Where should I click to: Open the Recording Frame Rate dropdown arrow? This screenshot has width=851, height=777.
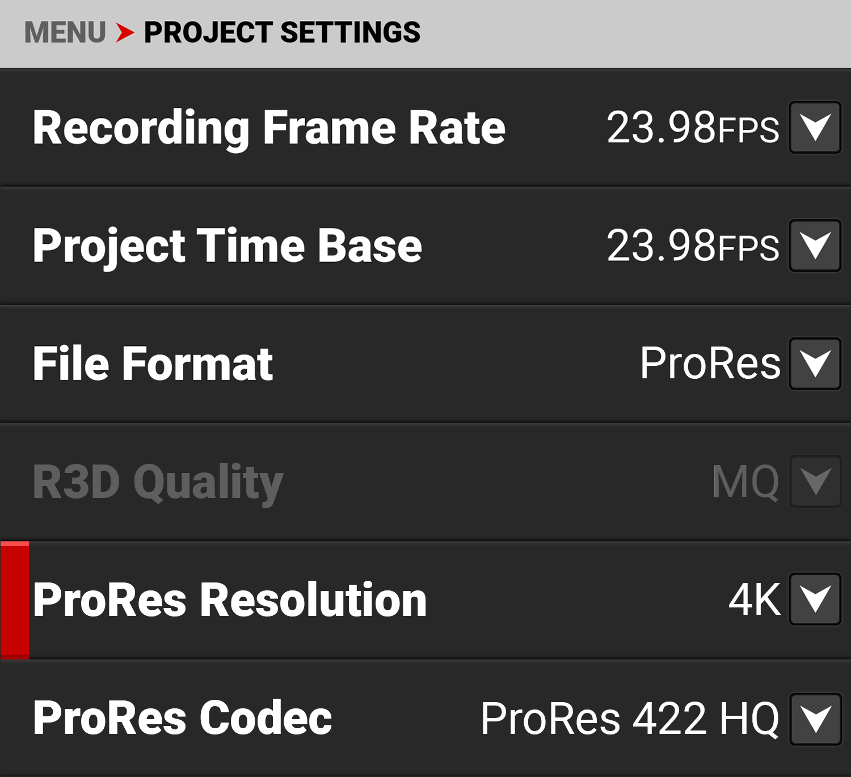[x=815, y=128]
